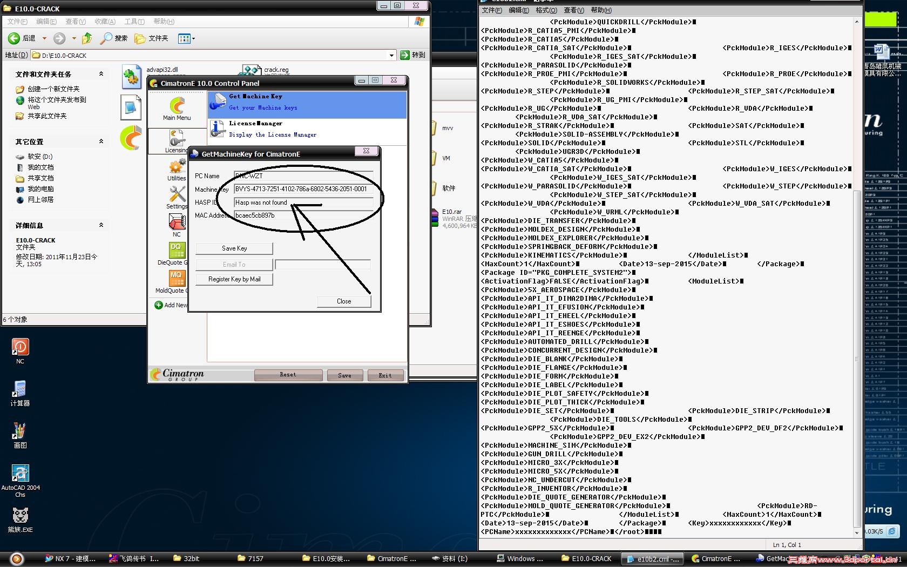Image resolution: width=907 pixels, height=567 pixels.
Task: Click the email address field beside Email To
Action: pyautogui.click(x=323, y=265)
